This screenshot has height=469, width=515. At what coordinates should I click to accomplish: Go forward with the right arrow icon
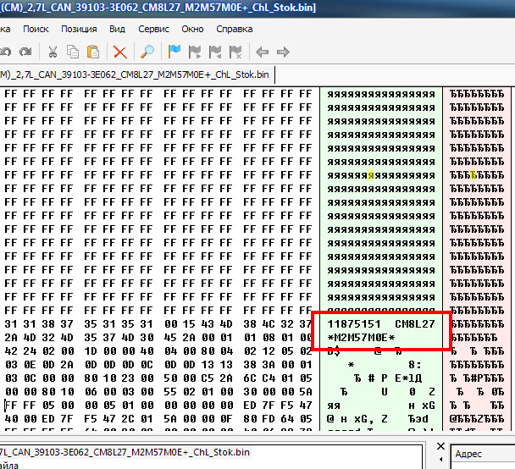[283, 52]
